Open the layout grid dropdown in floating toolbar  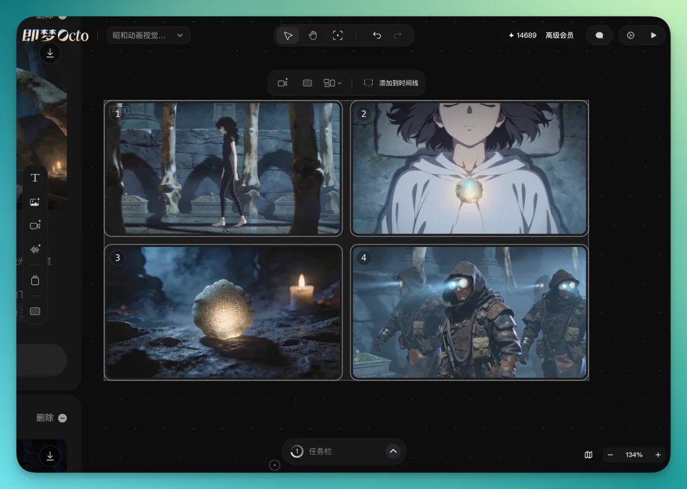click(332, 83)
